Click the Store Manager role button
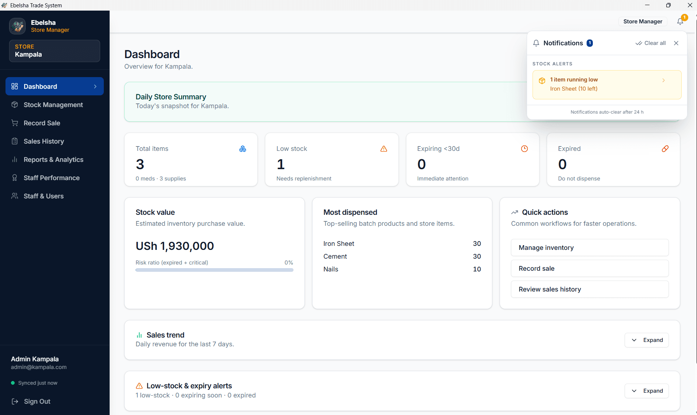The height and width of the screenshot is (415, 697). 643,22
